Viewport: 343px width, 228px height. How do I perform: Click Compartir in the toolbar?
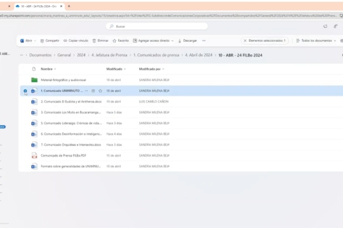pos(50,41)
